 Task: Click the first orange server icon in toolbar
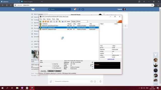click(x=43, y=21)
